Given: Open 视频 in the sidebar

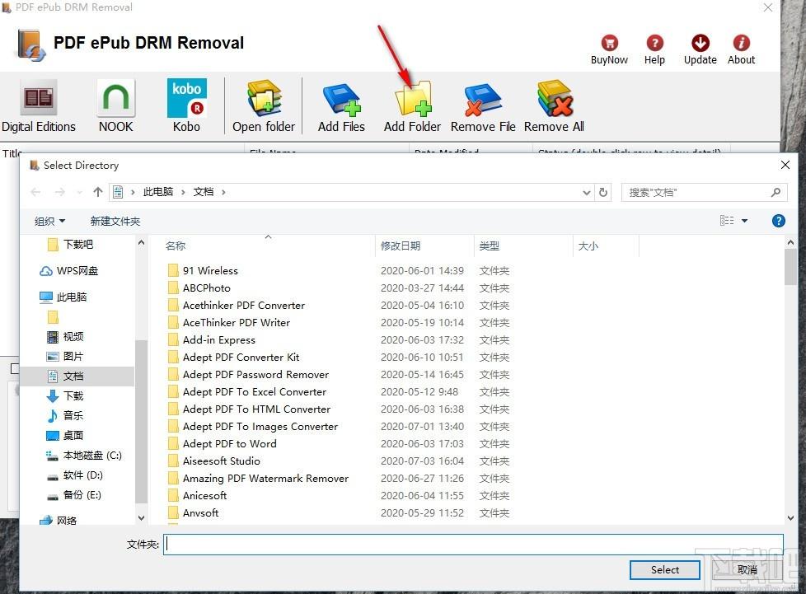Looking at the screenshot, I should tap(65, 337).
